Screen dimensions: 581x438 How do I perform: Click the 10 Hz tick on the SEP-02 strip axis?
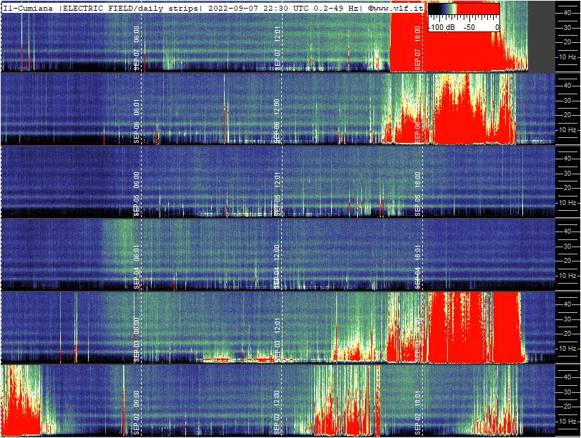[568, 422]
